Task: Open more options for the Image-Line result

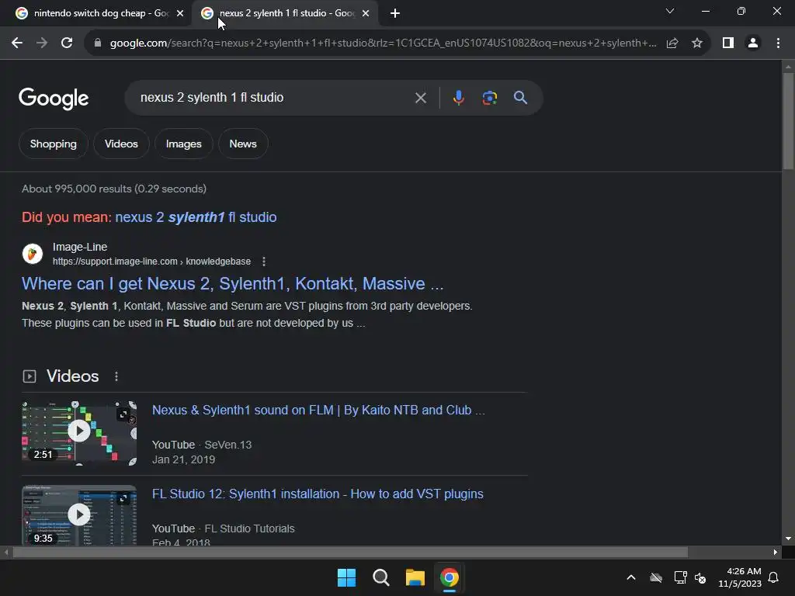Action: tap(264, 262)
